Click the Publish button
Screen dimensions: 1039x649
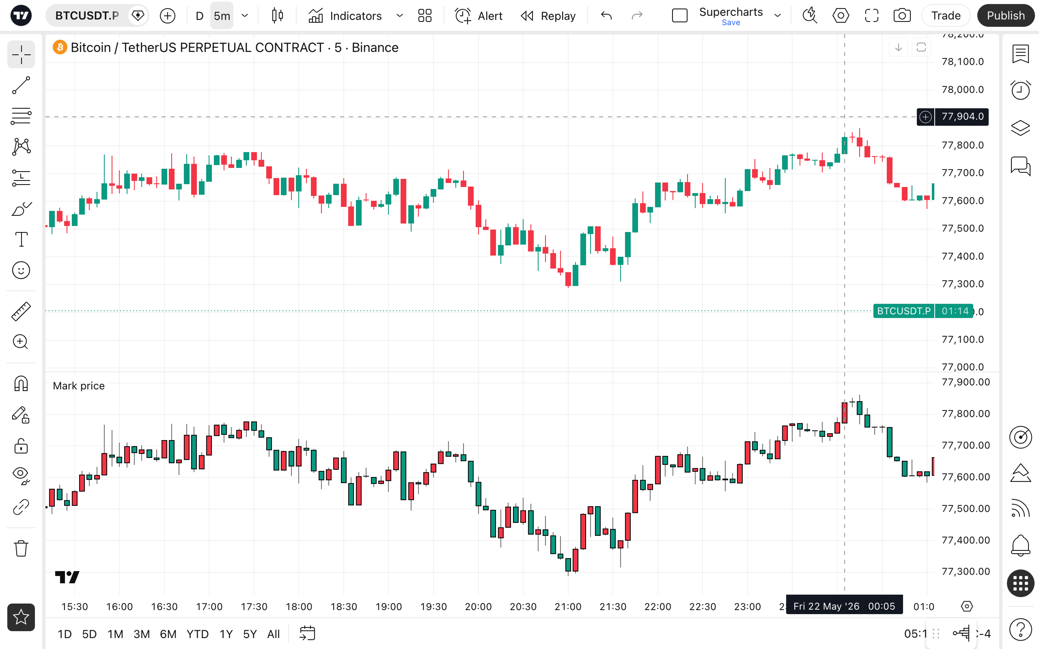(1005, 16)
